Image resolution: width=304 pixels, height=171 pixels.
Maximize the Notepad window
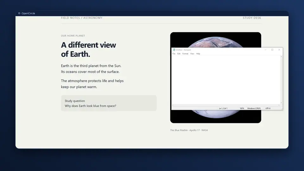272,50
